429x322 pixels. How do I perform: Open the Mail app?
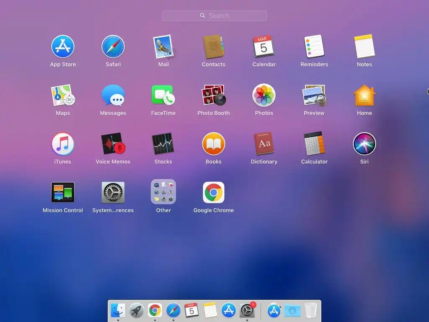(163, 47)
